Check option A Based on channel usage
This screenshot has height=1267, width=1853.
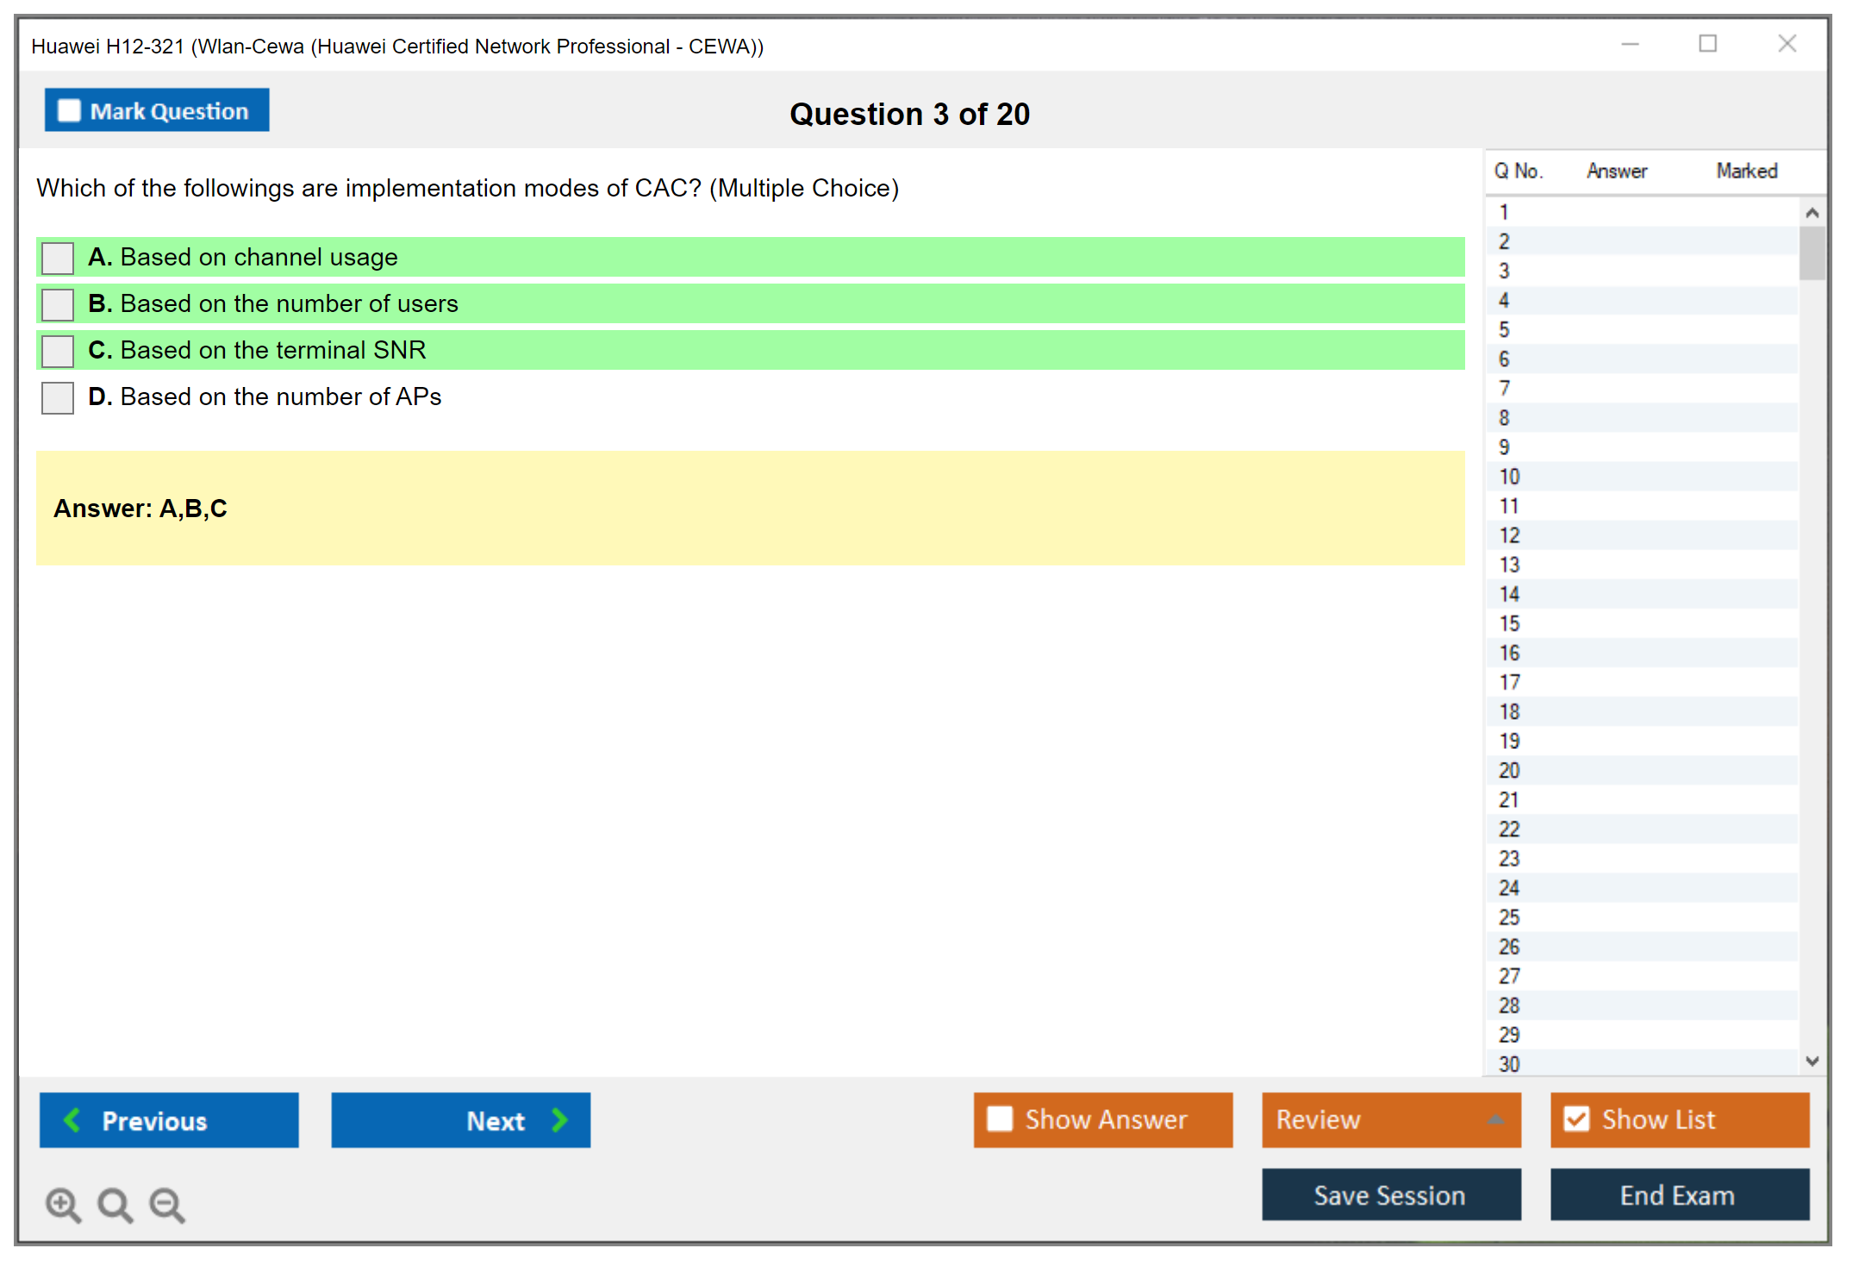pyautogui.click(x=58, y=258)
